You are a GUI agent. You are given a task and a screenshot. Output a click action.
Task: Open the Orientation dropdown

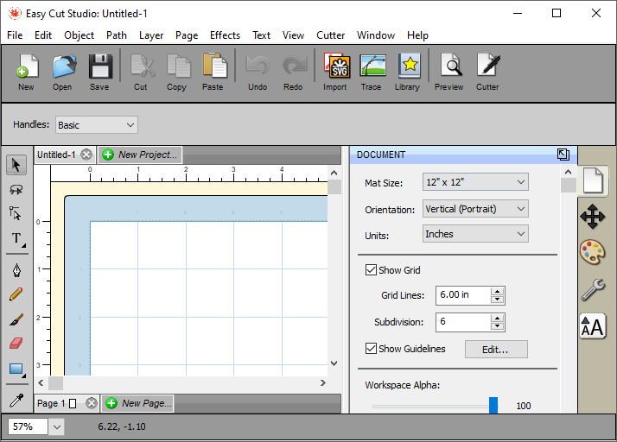pos(475,209)
